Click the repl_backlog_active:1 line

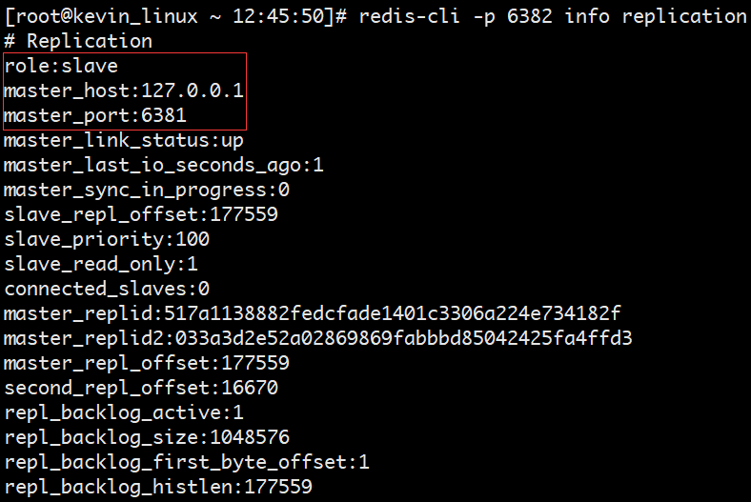(x=124, y=413)
